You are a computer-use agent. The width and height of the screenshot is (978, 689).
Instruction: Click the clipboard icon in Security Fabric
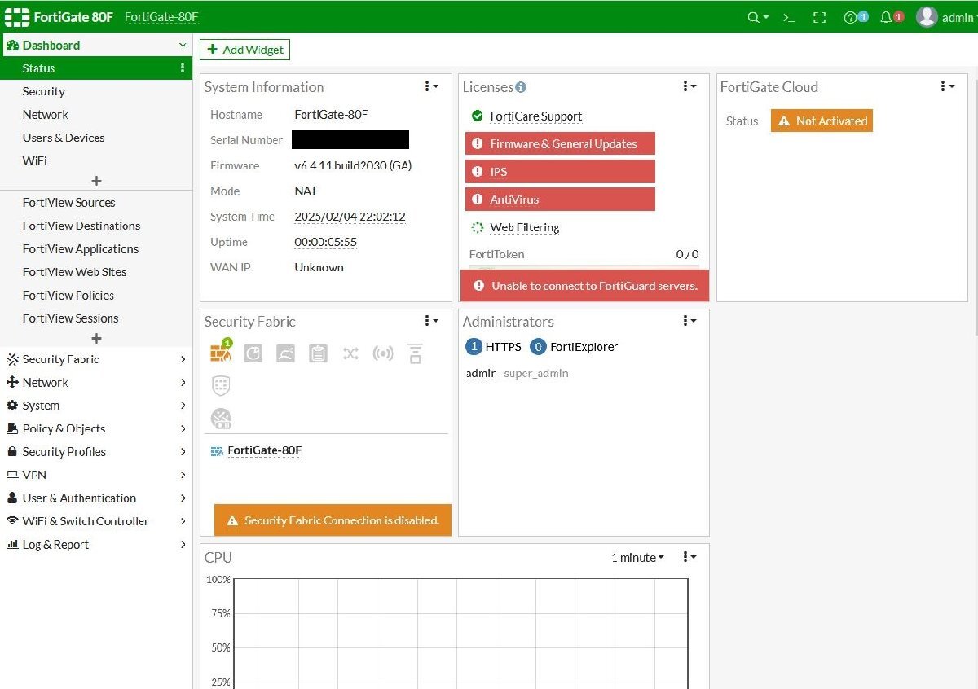click(318, 353)
